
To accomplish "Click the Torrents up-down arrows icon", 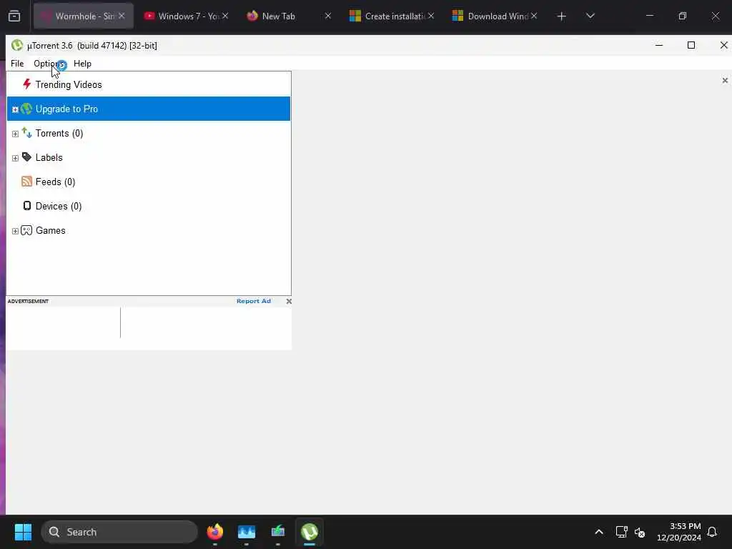I will coord(26,133).
